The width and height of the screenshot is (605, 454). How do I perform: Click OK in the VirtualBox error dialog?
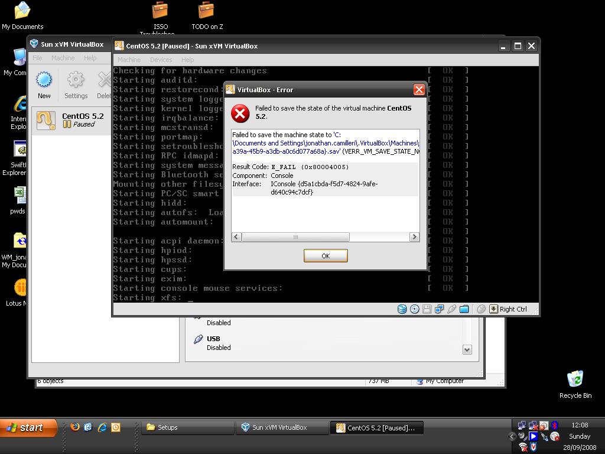(x=326, y=255)
